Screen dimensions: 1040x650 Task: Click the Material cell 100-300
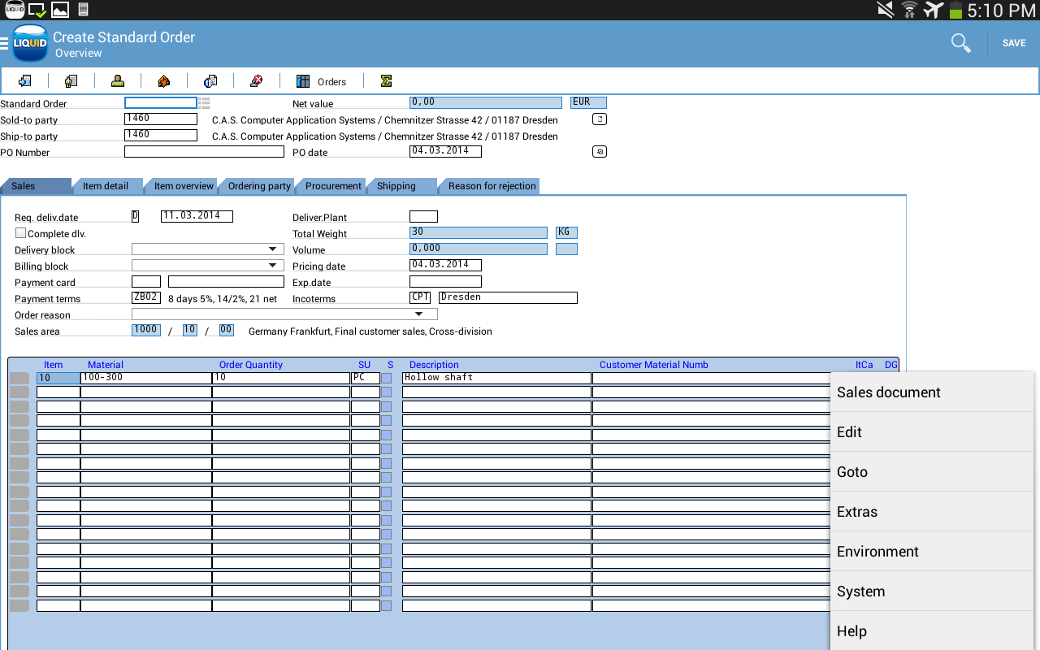[x=146, y=378]
